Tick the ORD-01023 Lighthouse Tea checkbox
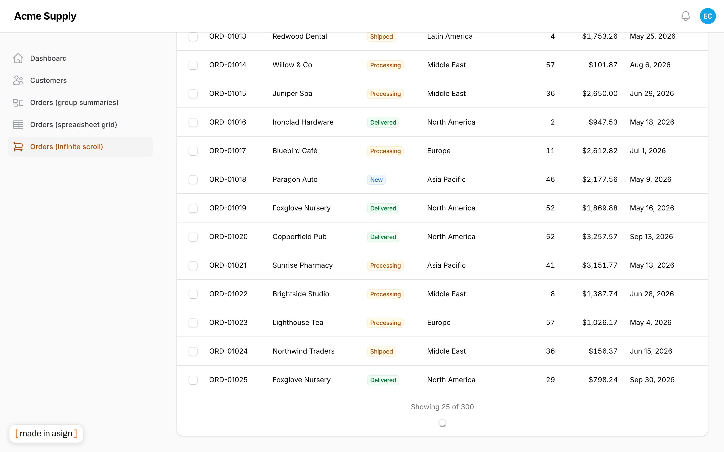 (x=193, y=323)
